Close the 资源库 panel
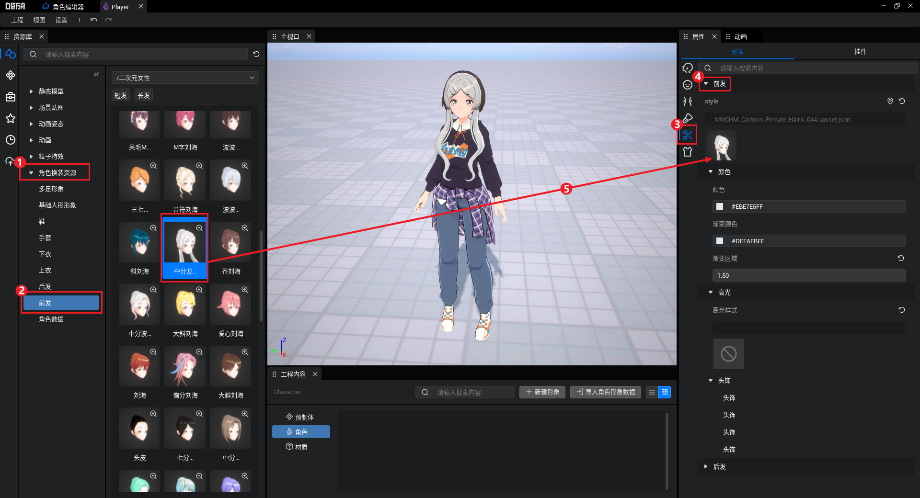This screenshot has height=498, width=920. [42, 36]
